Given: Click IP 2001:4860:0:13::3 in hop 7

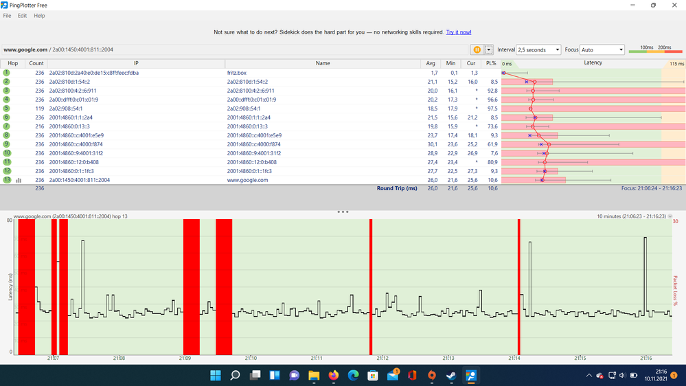Looking at the screenshot, I should [69, 126].
